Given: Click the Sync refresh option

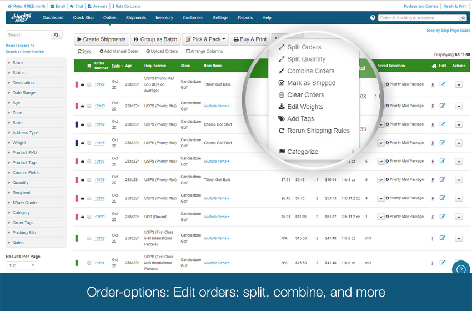Looking at the screenshot, I should tap(84, 51).
